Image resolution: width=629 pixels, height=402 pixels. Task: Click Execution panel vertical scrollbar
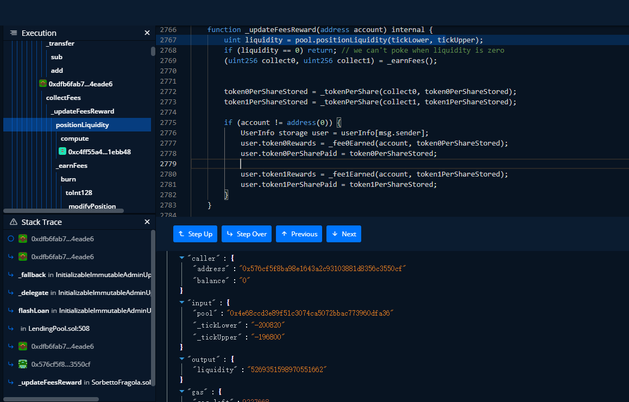(153, 52)
